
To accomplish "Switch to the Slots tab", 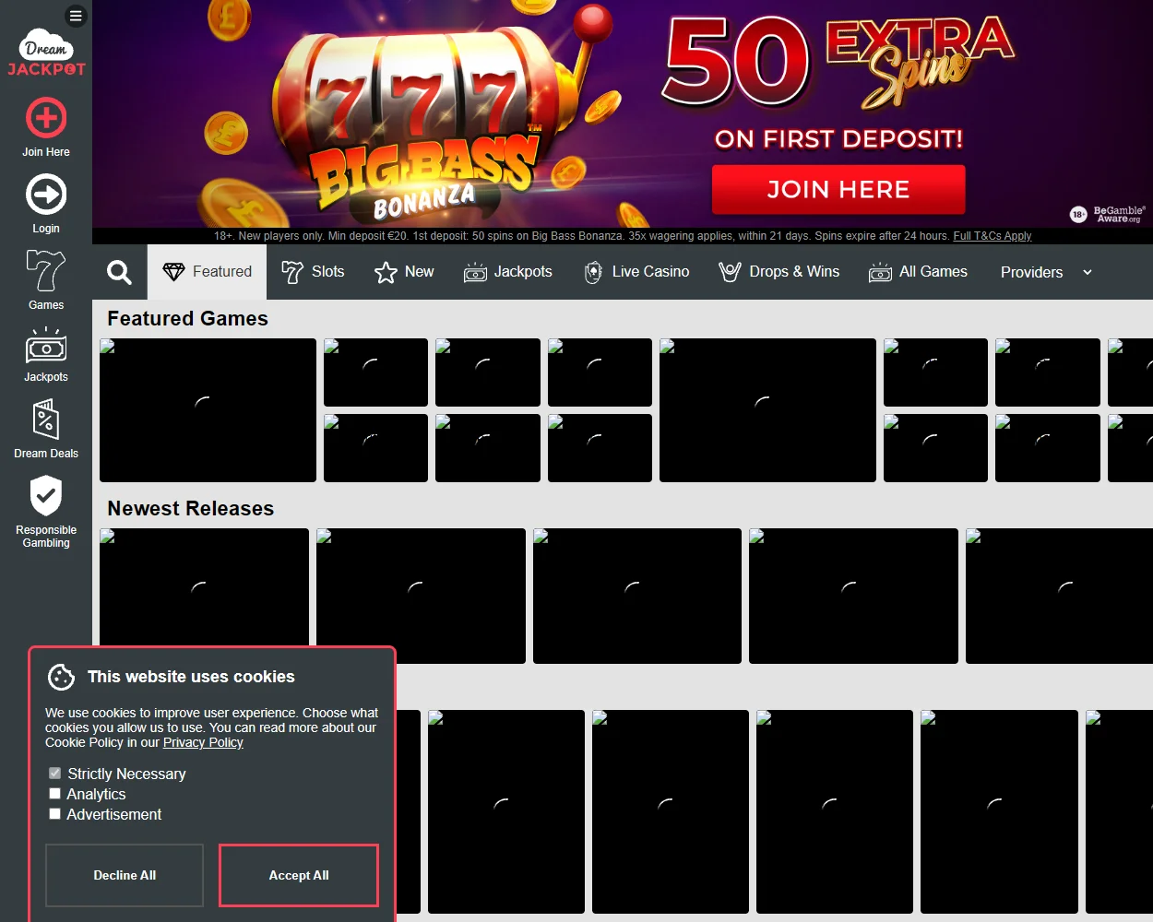I will (x=313, y=272).
